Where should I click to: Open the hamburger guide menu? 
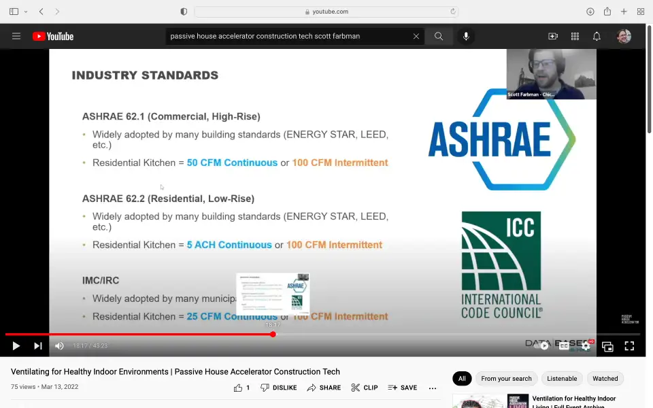tap(16, 37)
